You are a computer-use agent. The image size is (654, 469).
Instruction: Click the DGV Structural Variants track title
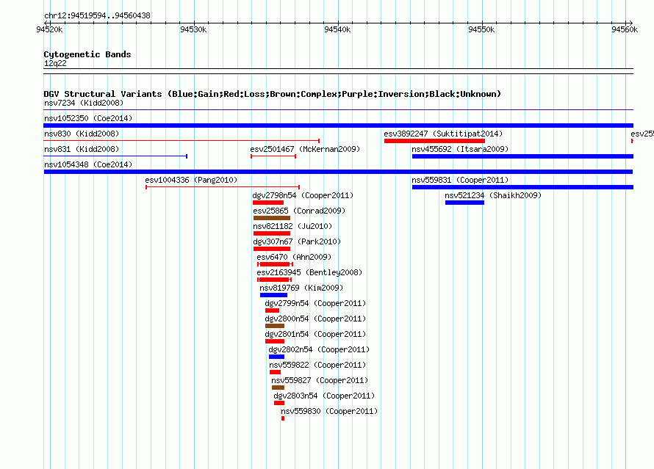tap(273, 94)
